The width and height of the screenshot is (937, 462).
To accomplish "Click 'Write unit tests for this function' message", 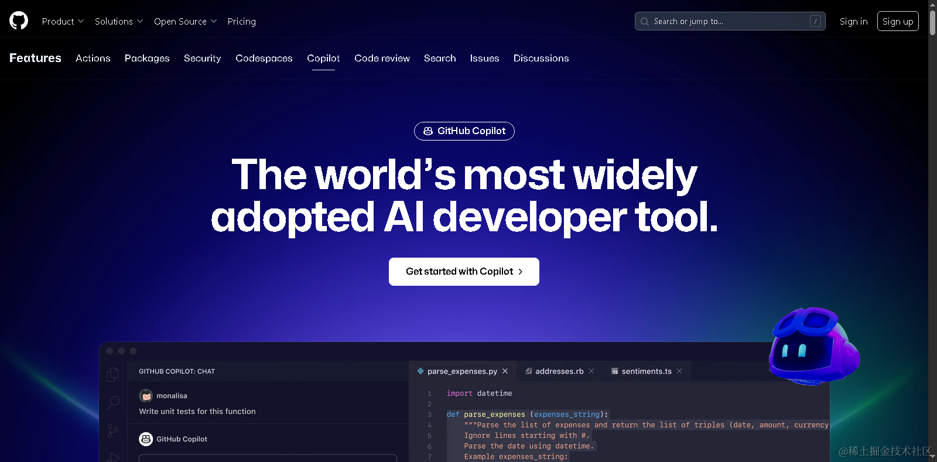I will pyautogui.click(x=197, y=412).
